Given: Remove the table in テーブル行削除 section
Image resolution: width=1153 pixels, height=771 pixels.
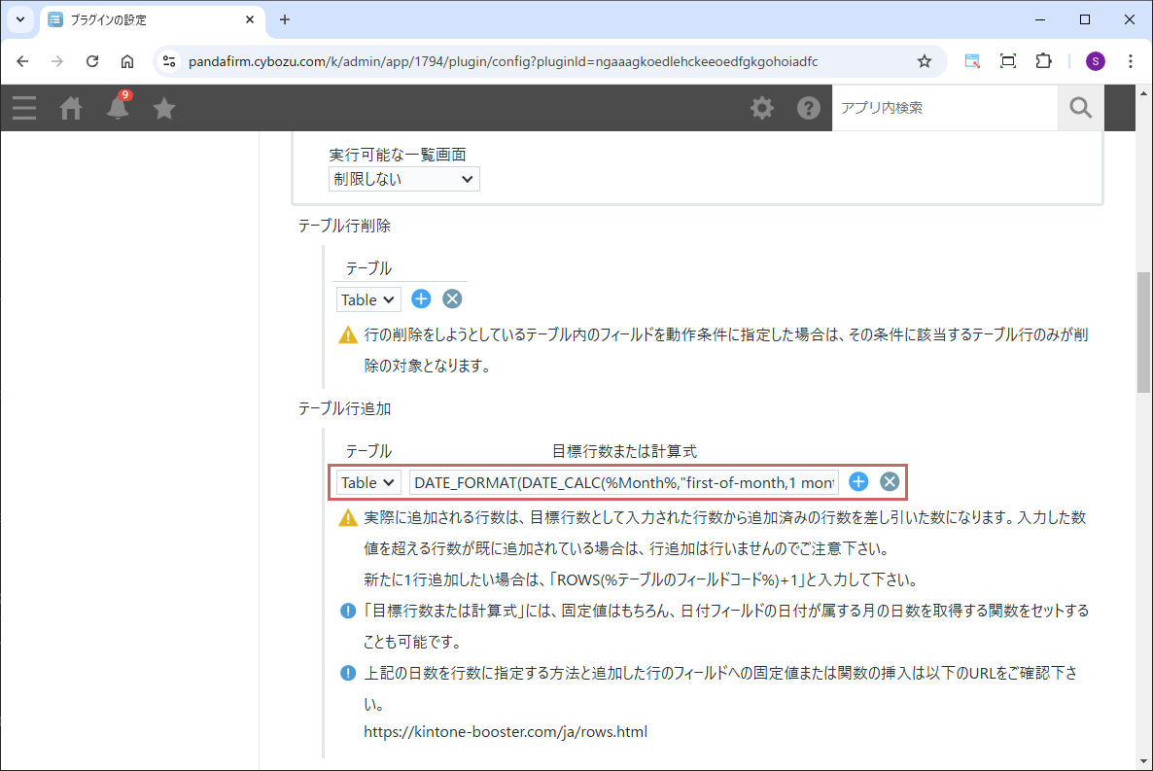Looking at the screenshot, I should 452,298.
